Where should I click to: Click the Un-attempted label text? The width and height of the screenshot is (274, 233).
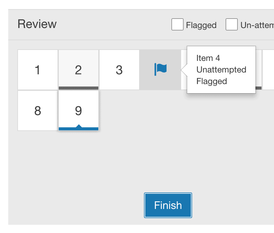(x=257, y=25)
